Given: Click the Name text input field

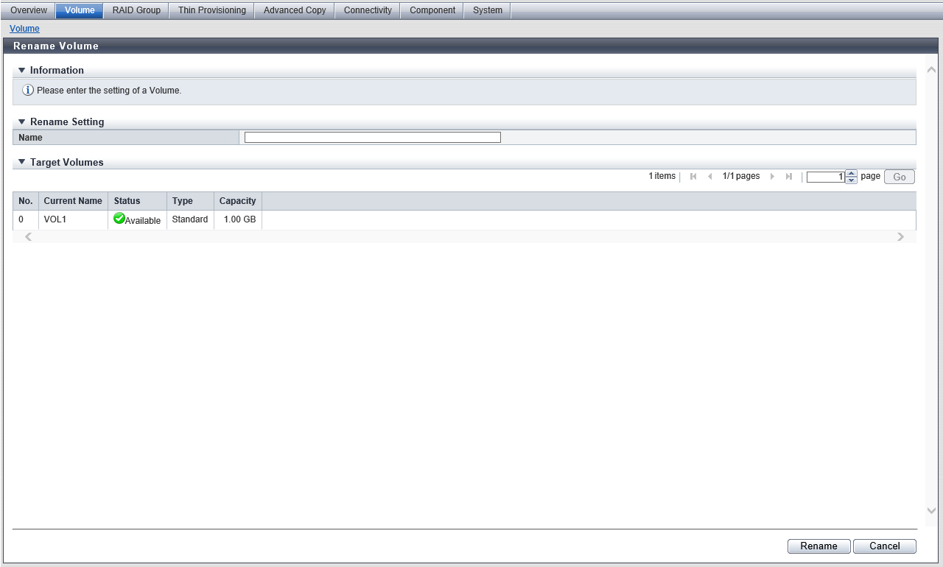Looking at the screenshot, I should pyautogui.click(x=372, y=138).
